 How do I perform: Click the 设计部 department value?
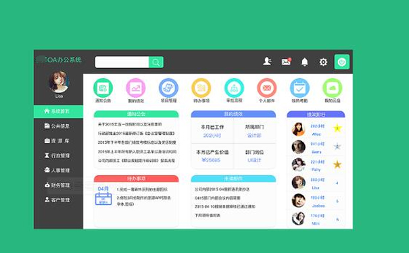pyautogui.click(x=254, y=136)
